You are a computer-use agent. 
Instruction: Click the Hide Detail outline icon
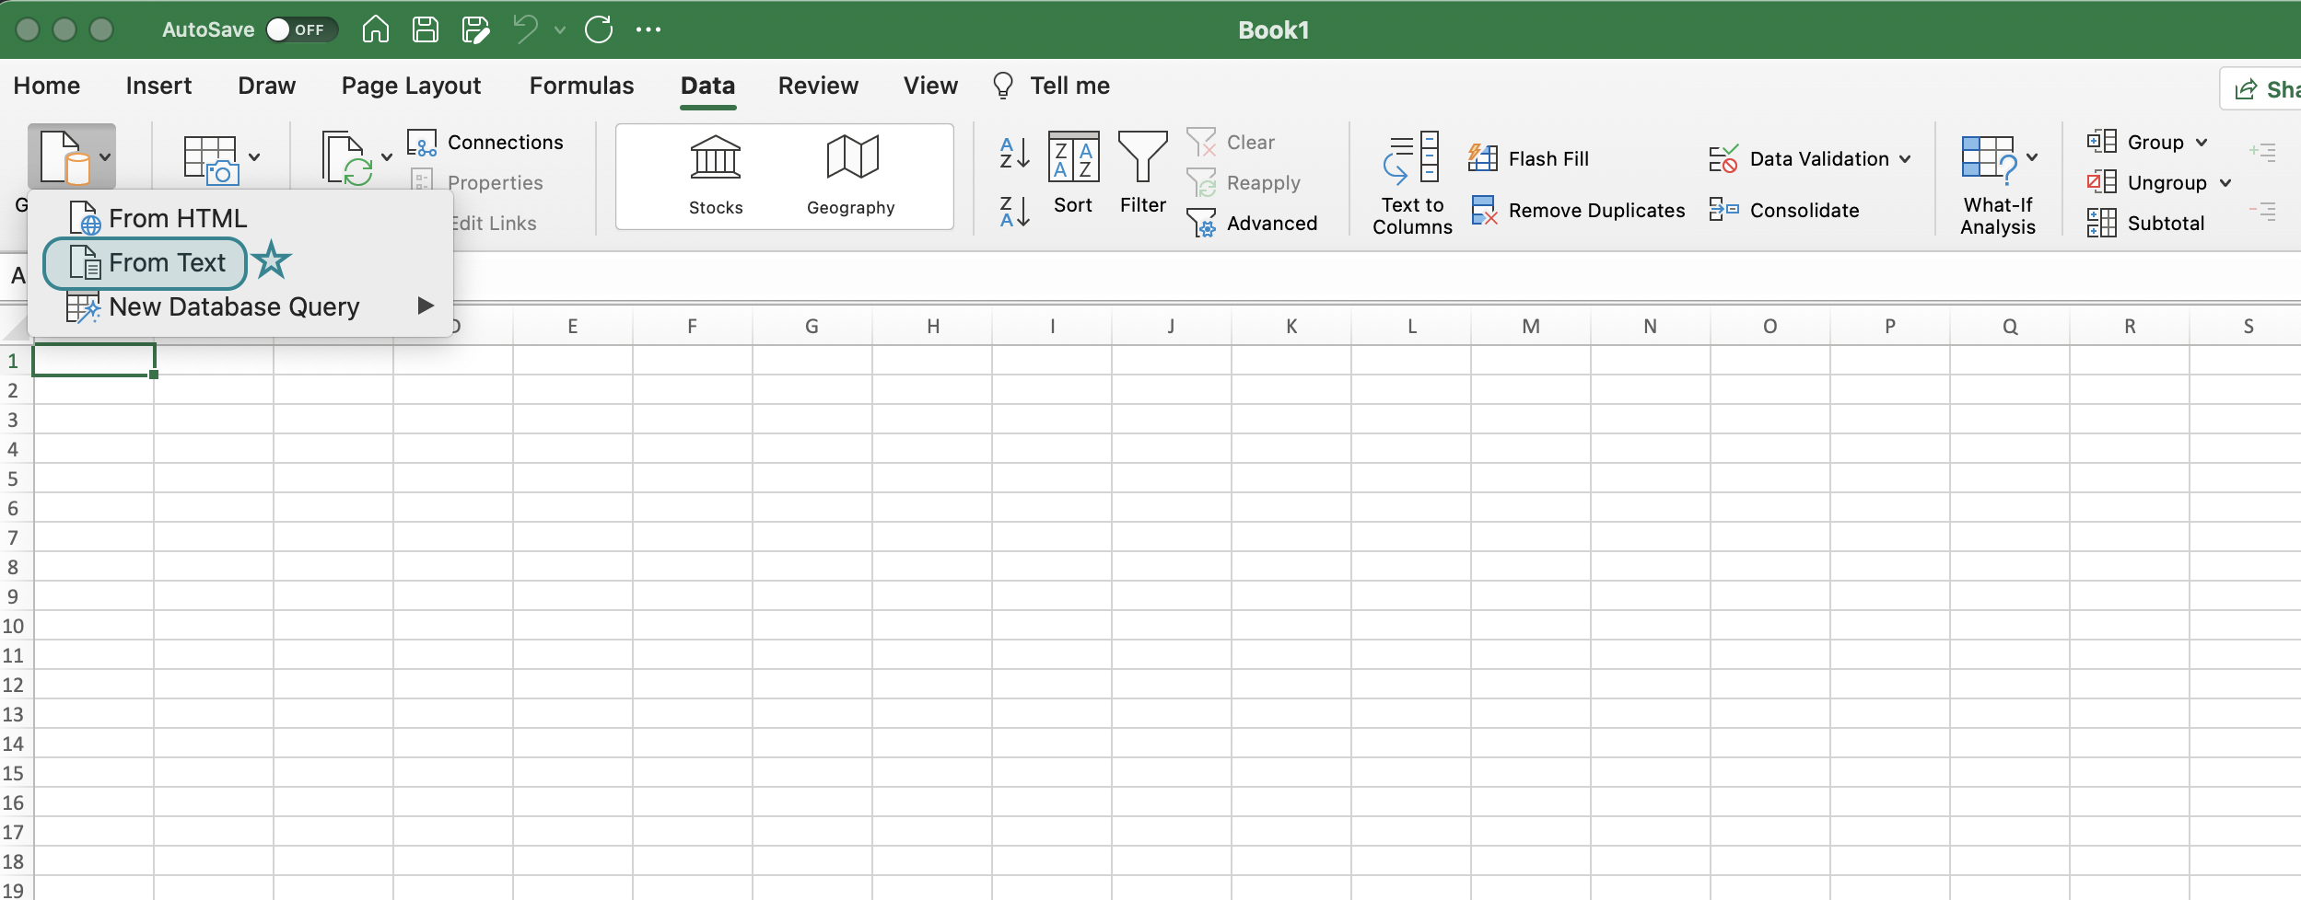pos(2262,212)
